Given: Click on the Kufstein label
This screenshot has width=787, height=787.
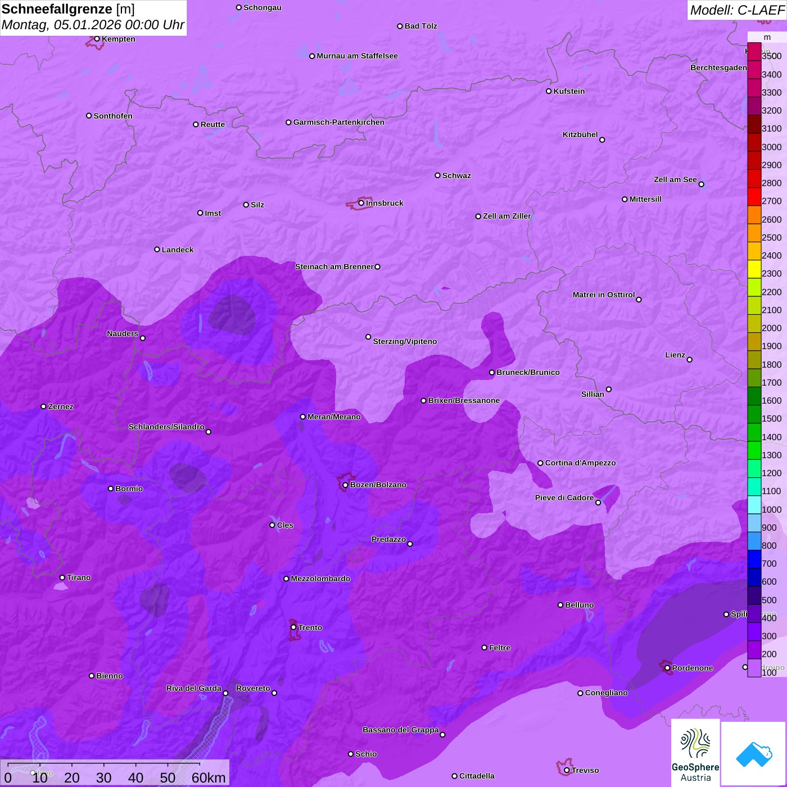Looking at the screenshot, I should (569, 91).
